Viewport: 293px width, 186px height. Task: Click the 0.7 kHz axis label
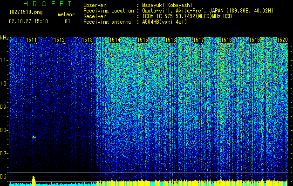coord(4,153)
